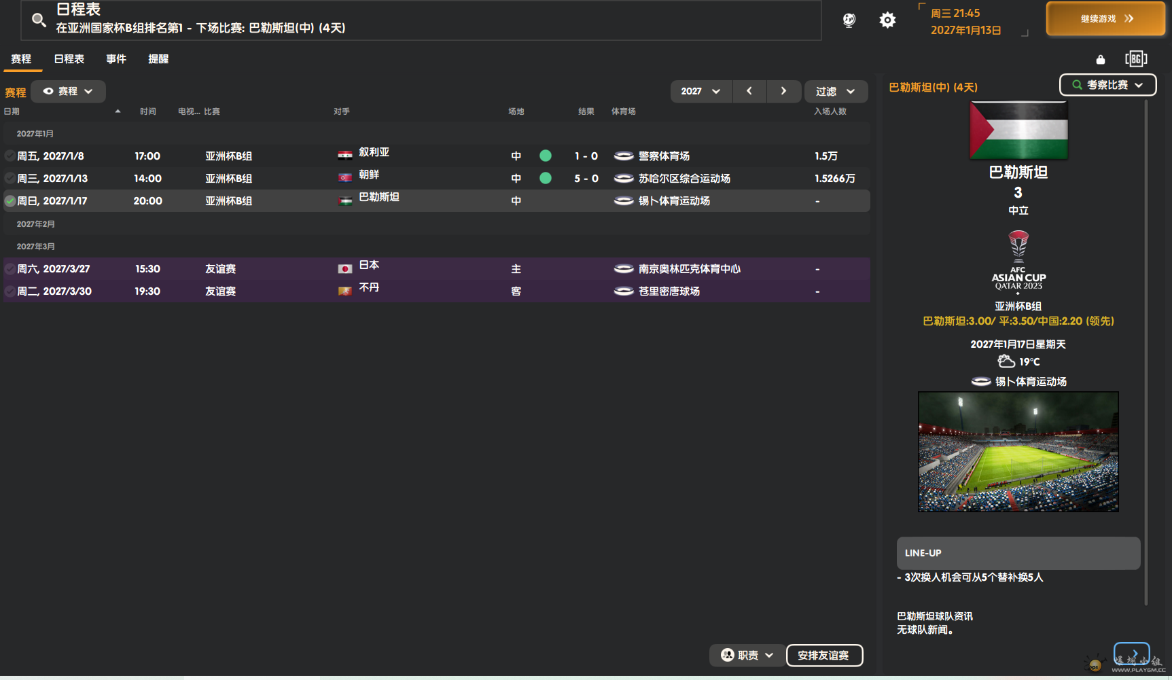The image size is (1172, 680).
Task: Sort by the 日期 column header
Action: (12, 111)
